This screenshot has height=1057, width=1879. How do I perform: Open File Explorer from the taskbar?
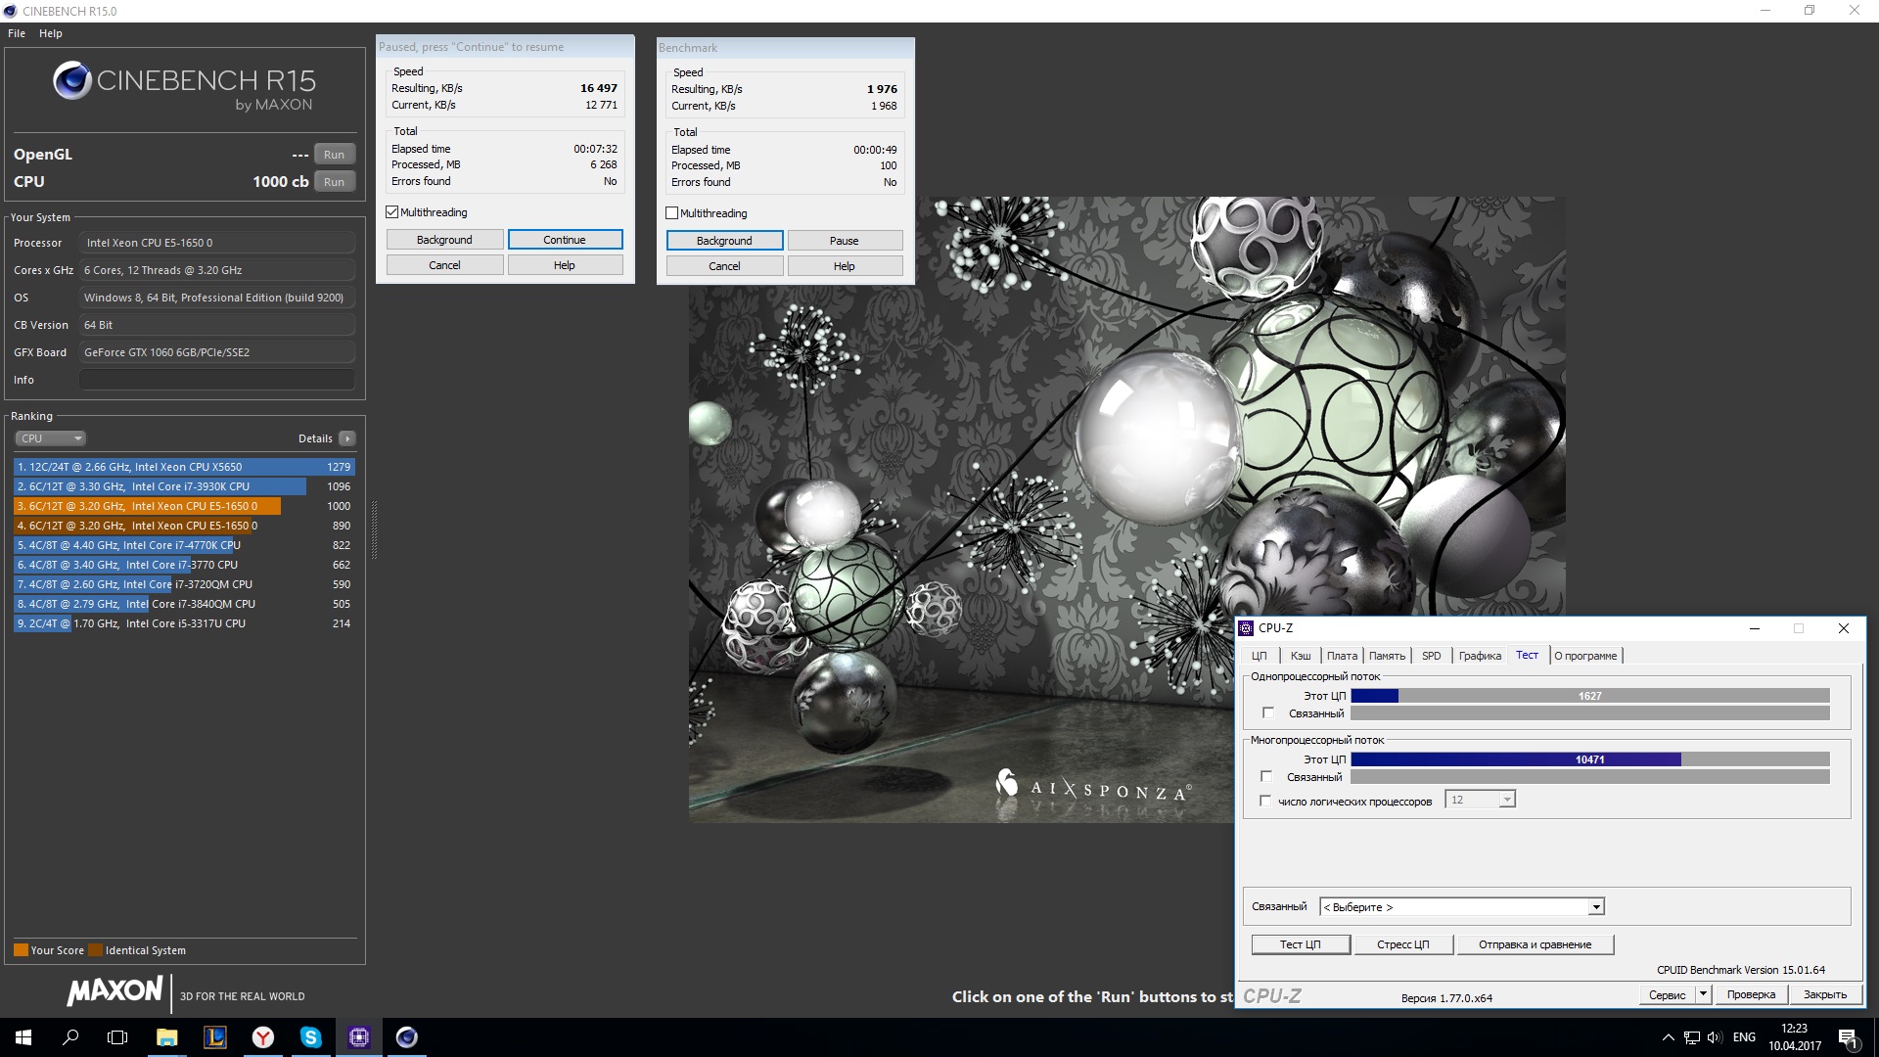167,1037
